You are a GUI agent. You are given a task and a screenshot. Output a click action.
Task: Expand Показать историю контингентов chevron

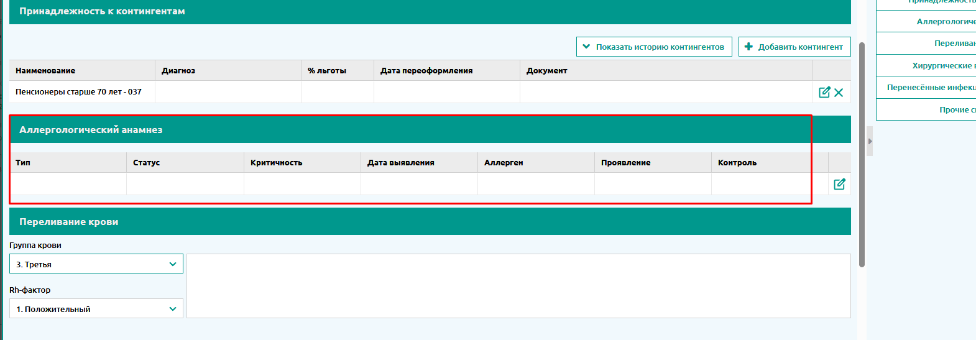(x=586, y=47)
